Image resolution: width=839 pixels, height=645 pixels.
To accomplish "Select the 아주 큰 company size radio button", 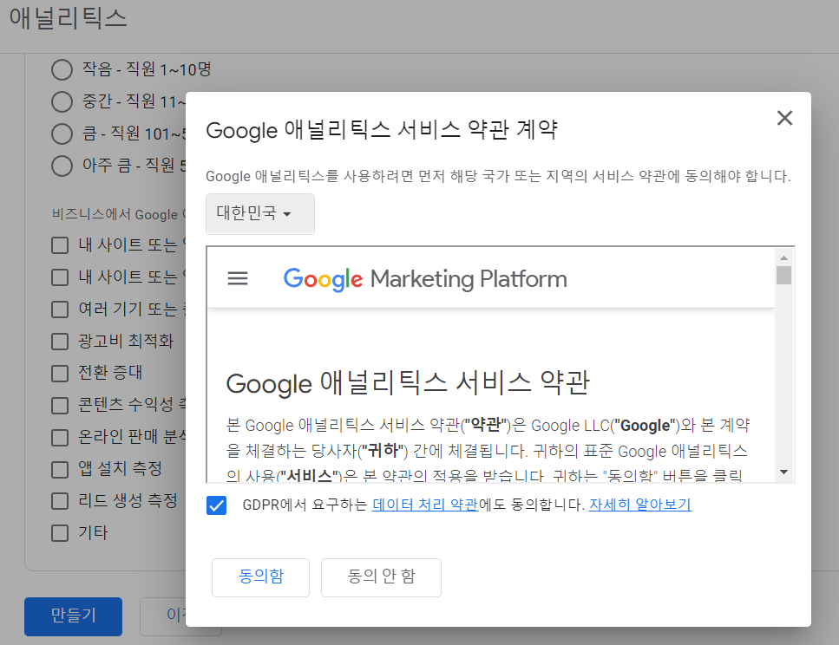I will tap(61, 165).
